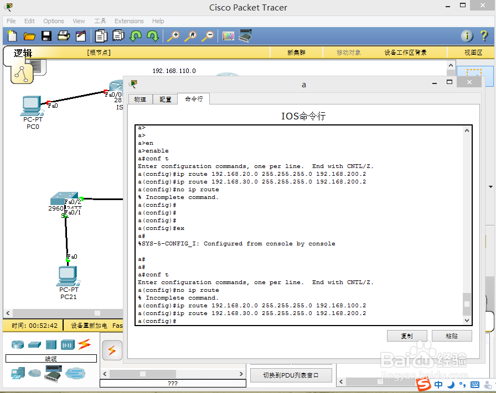This screenshot has width=496, height=393.
Task: Click the Paste toolbar icon
Action: click(118, 35)
